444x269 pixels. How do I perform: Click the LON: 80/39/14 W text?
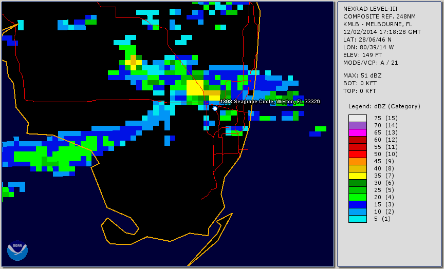coord(368,47)
